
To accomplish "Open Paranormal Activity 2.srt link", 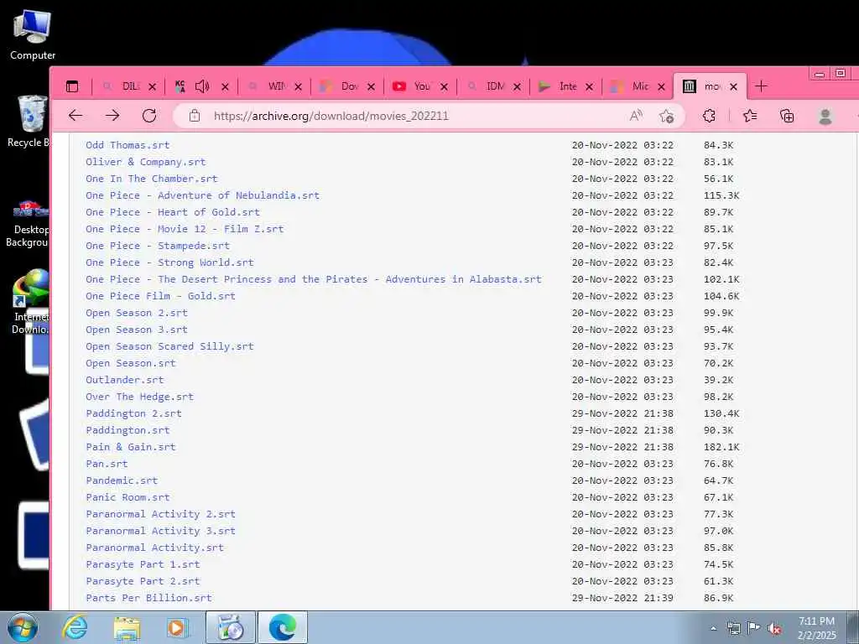I will [160, 514].
